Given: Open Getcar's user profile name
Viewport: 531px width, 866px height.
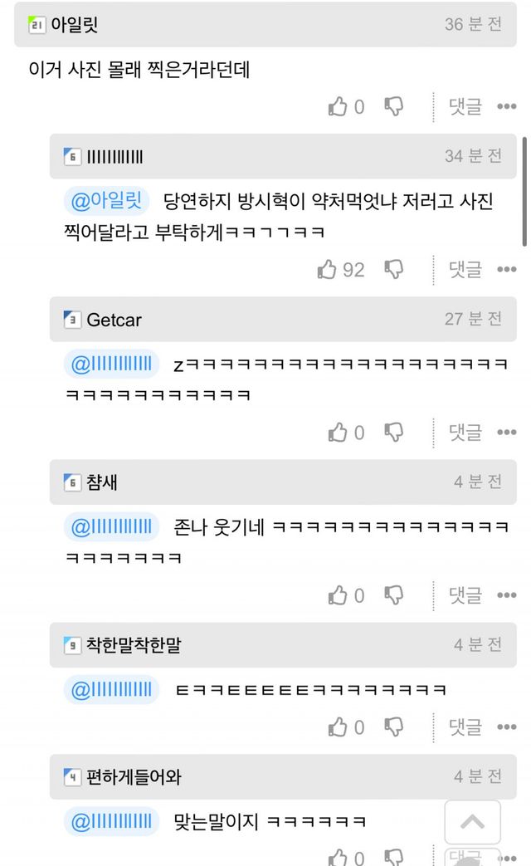Looking at the screenshot, I should [114, 320].
